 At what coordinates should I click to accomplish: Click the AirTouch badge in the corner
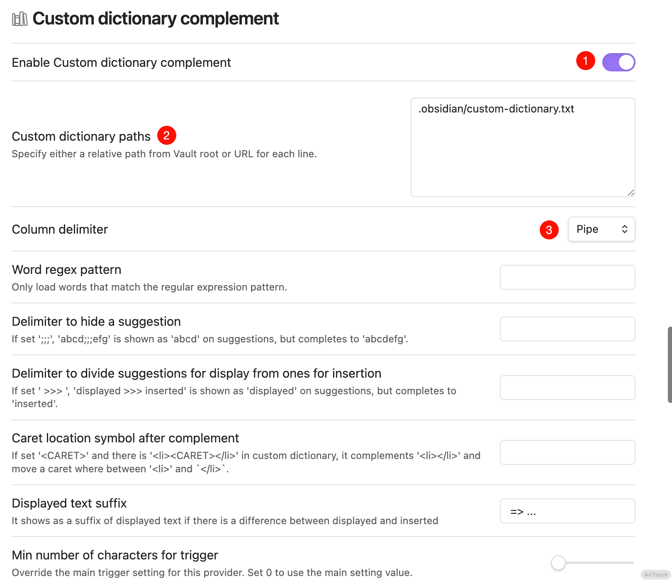[655, 575]
